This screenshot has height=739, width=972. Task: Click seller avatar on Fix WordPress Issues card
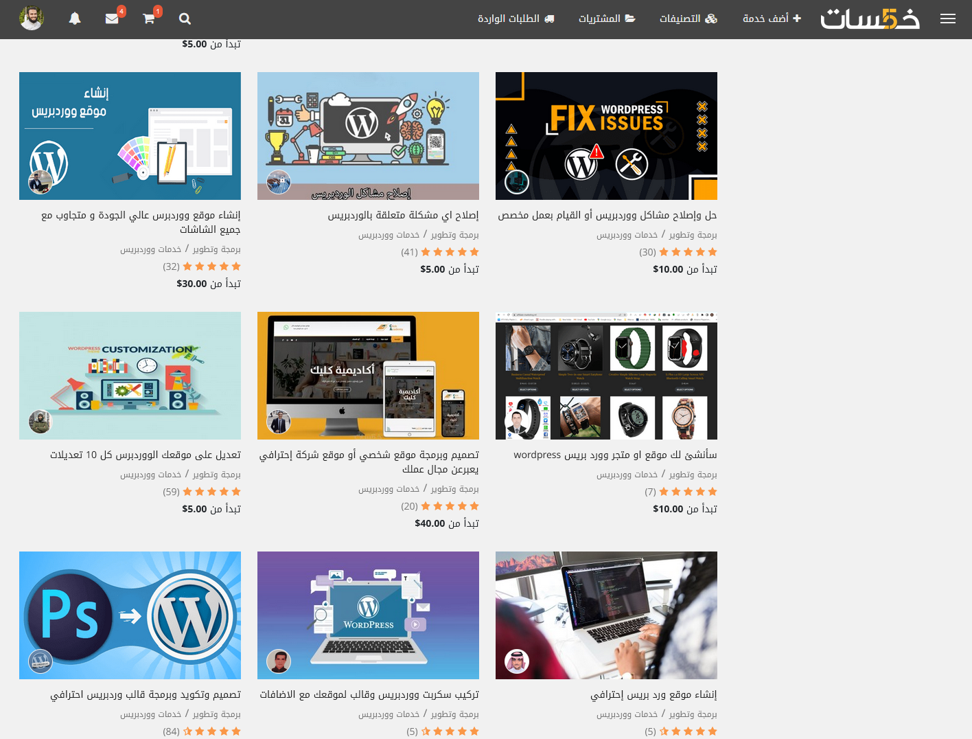click(517, 182)
